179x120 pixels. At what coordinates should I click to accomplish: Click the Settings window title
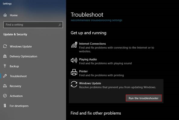click(7, 4)
